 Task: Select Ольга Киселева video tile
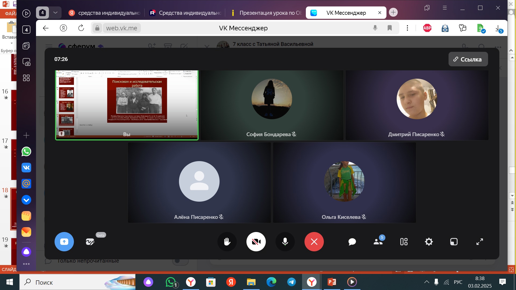coord(345,183)
